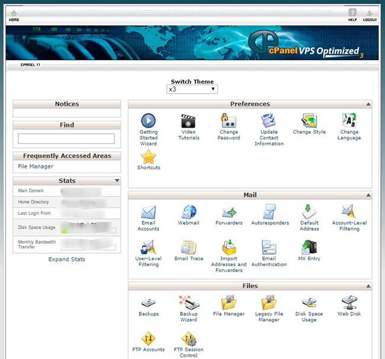Open Video Tutorials
The height and width of the screenshot is (359, 385).
point(188,127)
